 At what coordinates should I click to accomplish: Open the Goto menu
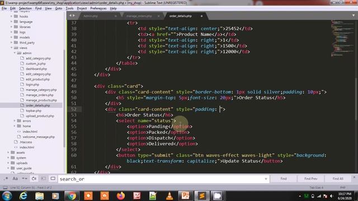58,8
